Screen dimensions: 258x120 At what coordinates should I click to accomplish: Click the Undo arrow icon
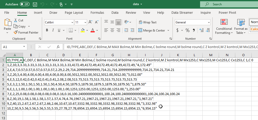42,4
